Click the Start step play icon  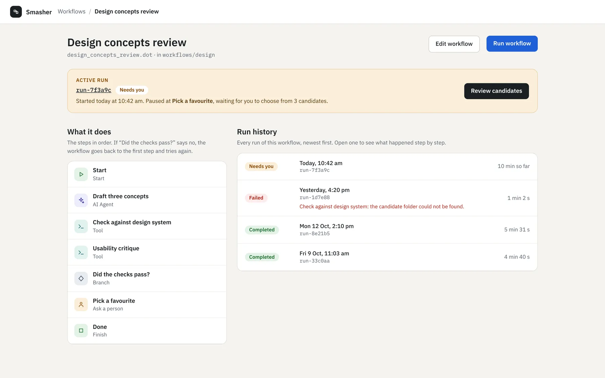(81, 174)
